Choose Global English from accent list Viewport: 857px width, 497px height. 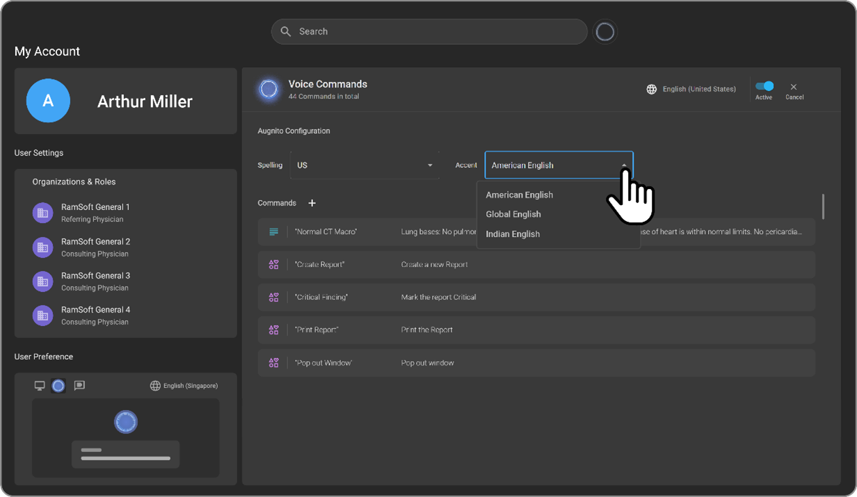(x=513, y=214)
